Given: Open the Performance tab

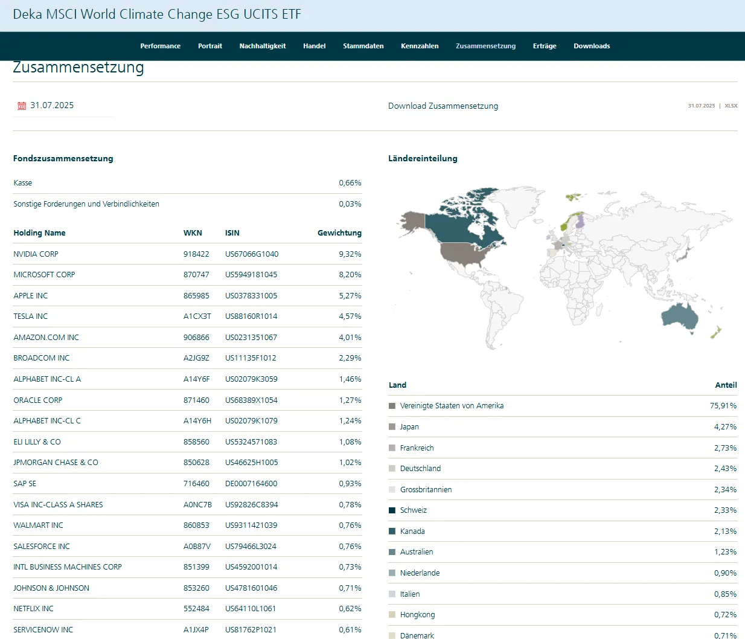Looking at the screenshot, I should pos(161,46).
